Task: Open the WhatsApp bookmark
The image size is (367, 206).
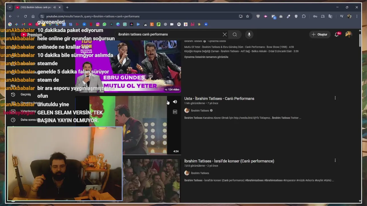Action: (104, 24)
